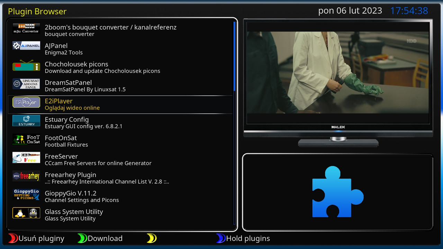
Task: Click the FreeServer CCcam icon
Action: point(26,157)
